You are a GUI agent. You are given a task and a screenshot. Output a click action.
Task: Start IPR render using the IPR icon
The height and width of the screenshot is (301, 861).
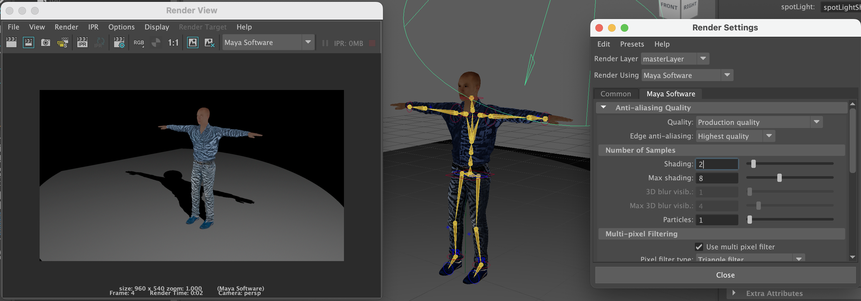pyautogui.click(x=82, y=42)
